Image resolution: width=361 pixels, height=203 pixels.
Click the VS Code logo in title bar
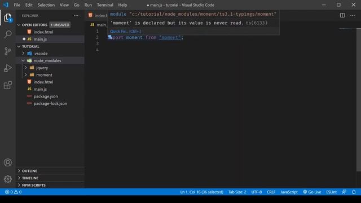pos(6,5)
